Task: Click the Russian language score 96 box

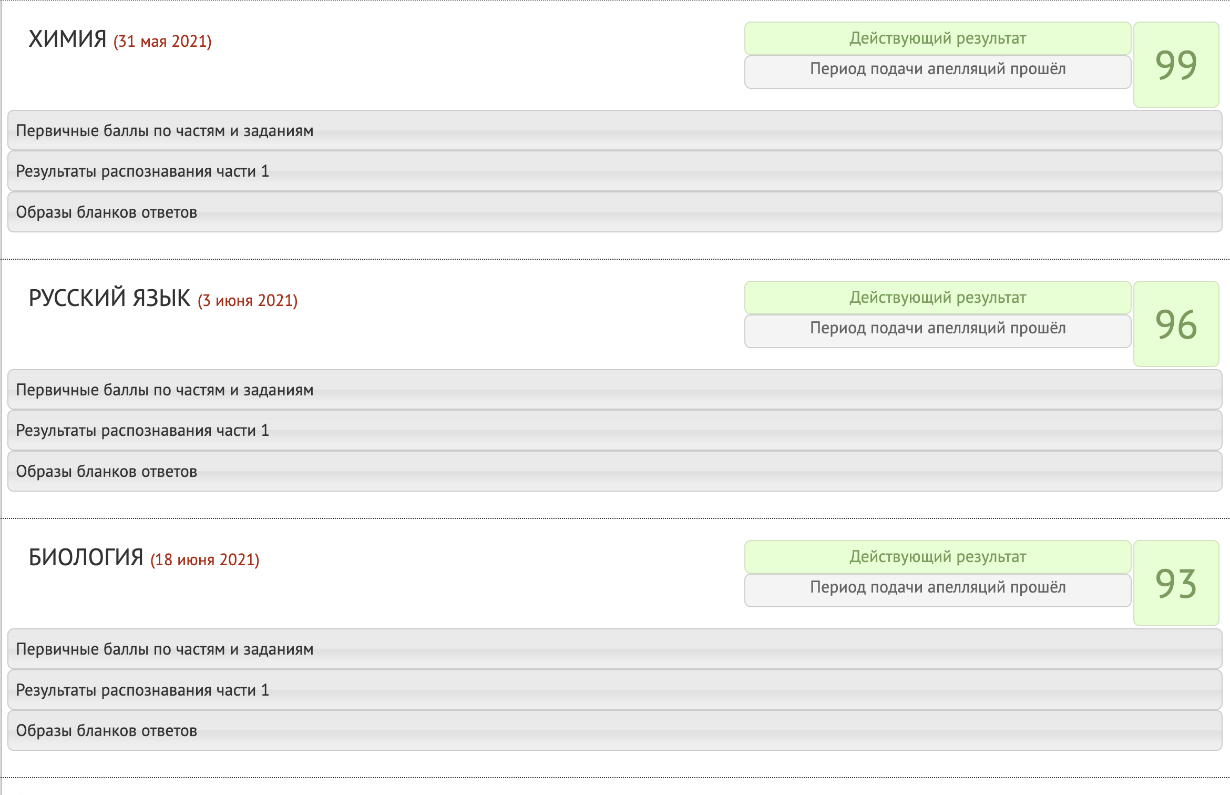Action: [x=1176, y=324]
